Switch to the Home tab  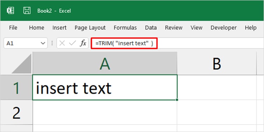click(x=37, y=27)
